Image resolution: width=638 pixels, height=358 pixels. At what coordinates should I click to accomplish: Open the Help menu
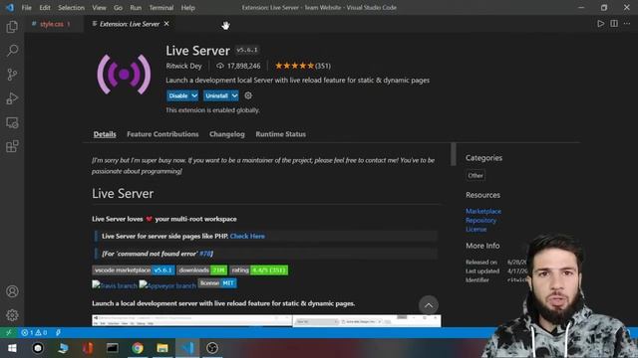pos(188,8)
